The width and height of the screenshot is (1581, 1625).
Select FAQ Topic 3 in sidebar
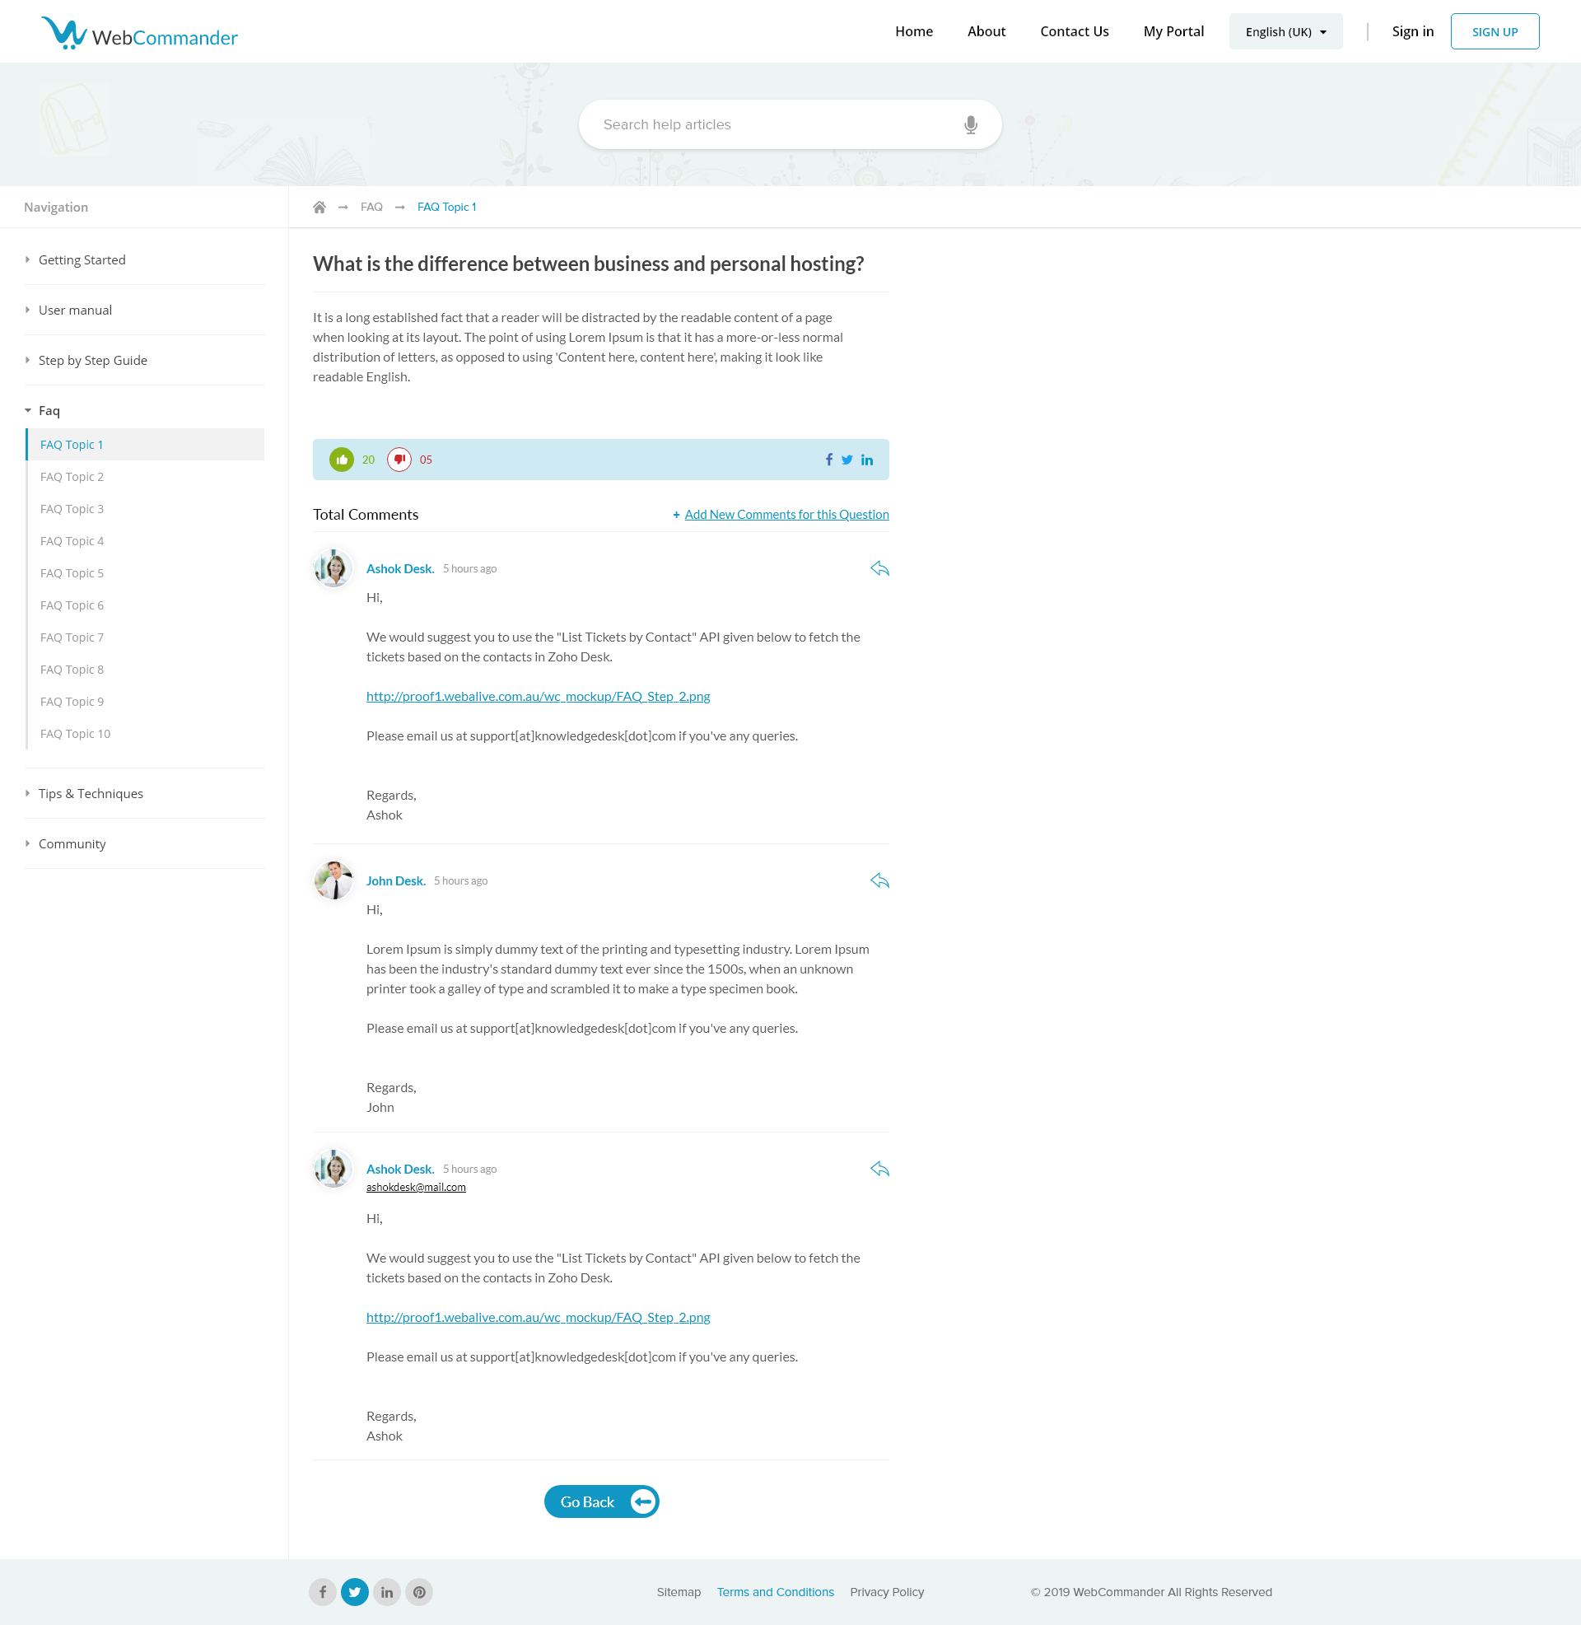tap(72, 509)
